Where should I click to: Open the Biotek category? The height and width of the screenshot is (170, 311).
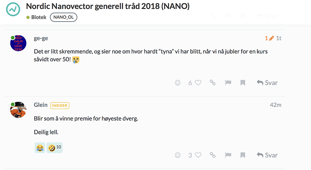[x=37, y=17]
